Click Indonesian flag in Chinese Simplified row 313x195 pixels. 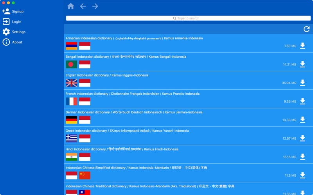(x=72, y=175)
